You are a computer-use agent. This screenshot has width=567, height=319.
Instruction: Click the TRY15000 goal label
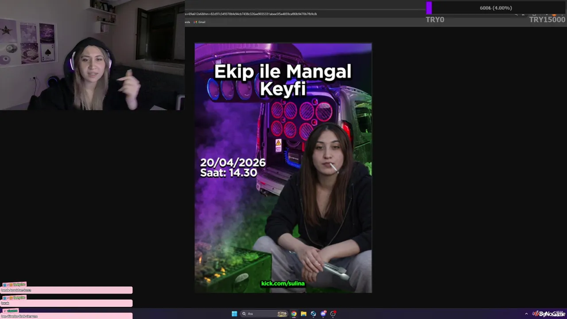pos(547,19)
